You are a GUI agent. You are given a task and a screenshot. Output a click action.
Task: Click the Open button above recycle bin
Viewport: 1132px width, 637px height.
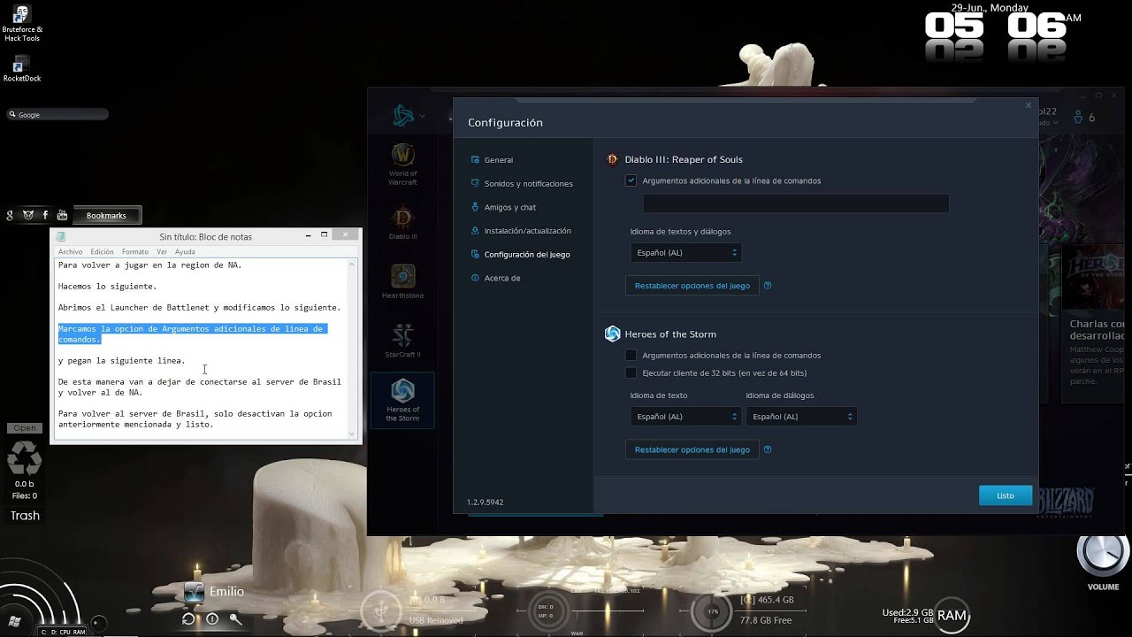[24, 428]
